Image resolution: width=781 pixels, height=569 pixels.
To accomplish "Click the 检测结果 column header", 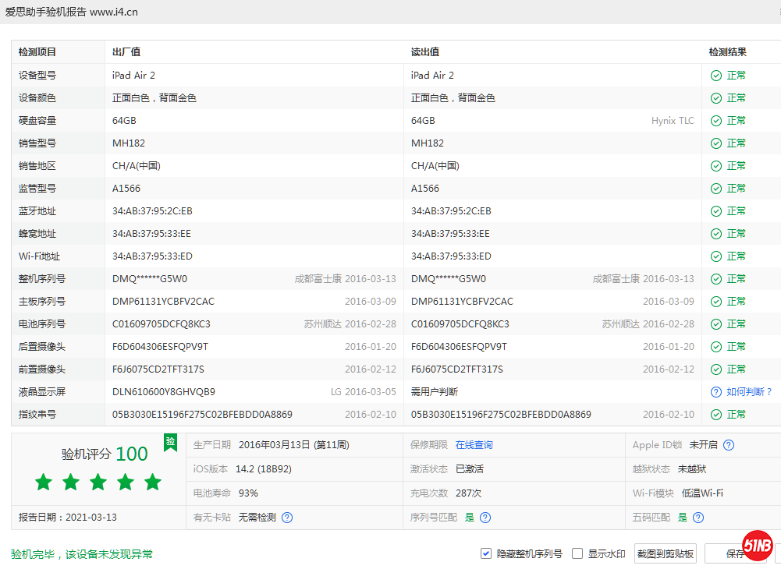I will pyautogui.click(x=727, y=52).
